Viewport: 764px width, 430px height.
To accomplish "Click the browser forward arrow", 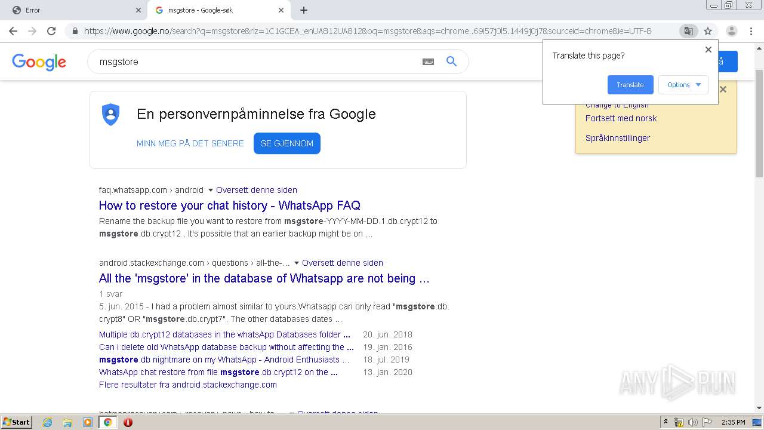I will 32,31.
